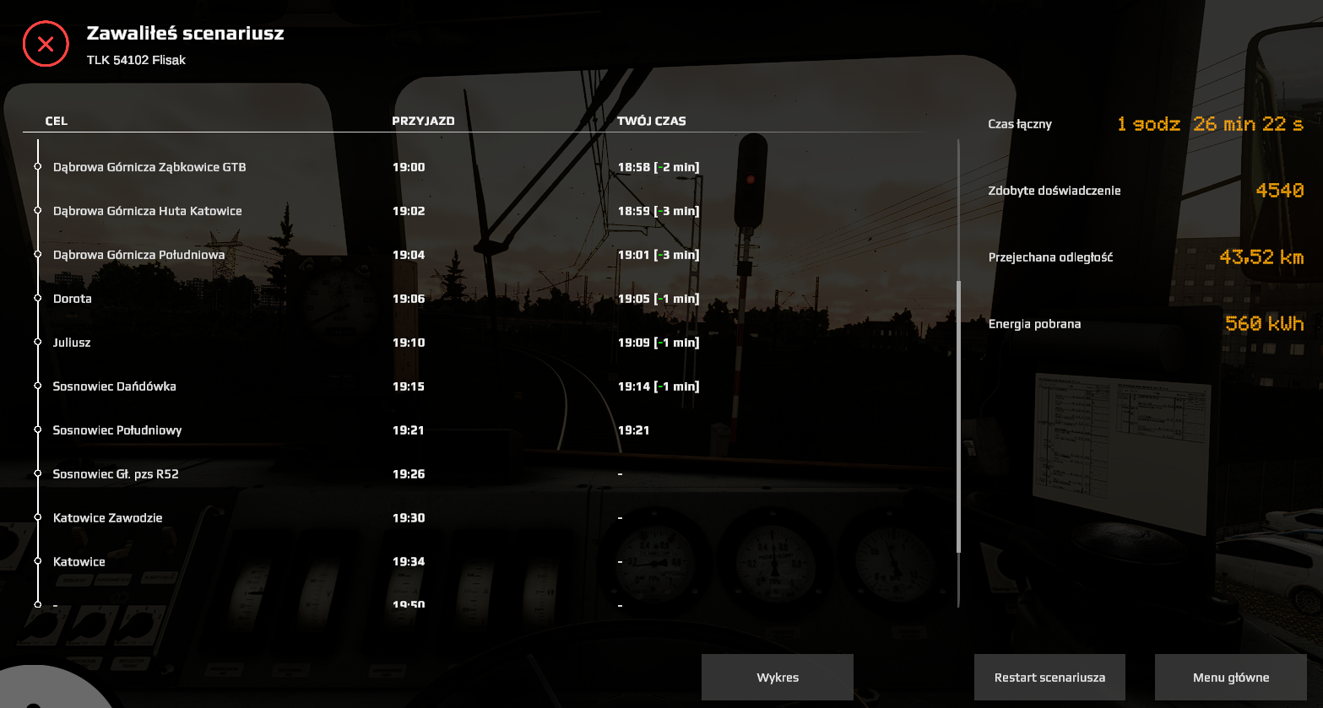The height and width of the screenshot is (708, 1323).
Task: Click the Czas łączny label
Action: click(1020, 124)
